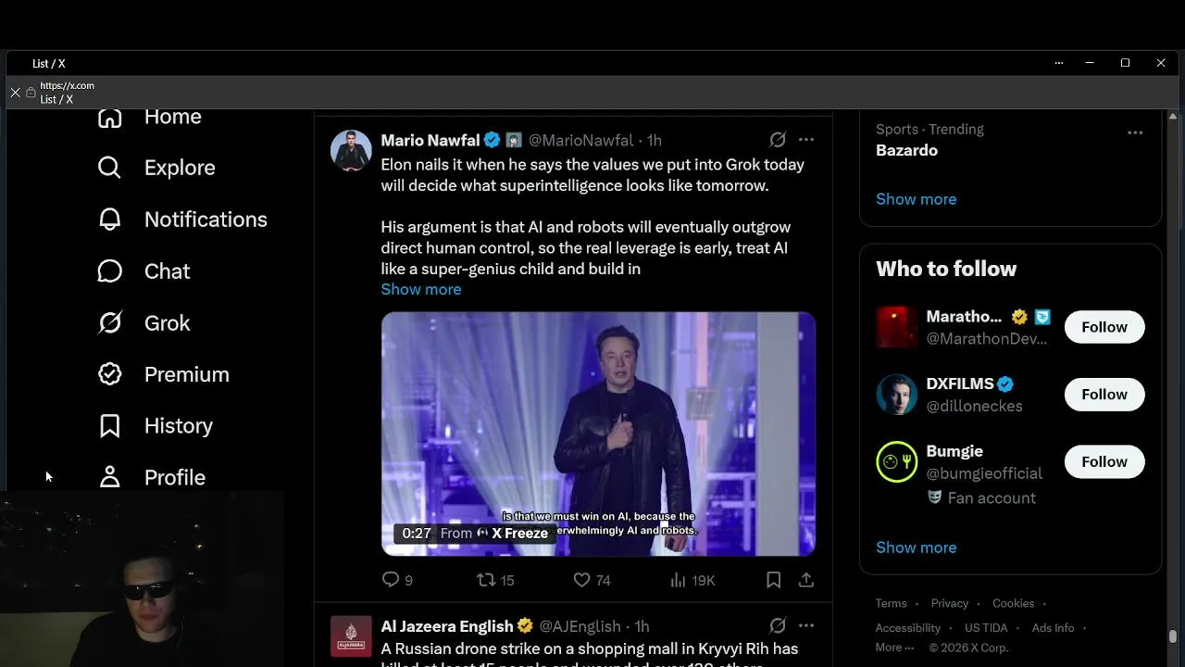Open the @dilloneckes handle
Screen dimensions: 1185x667
pyautogui.click(x=975, y=406)
